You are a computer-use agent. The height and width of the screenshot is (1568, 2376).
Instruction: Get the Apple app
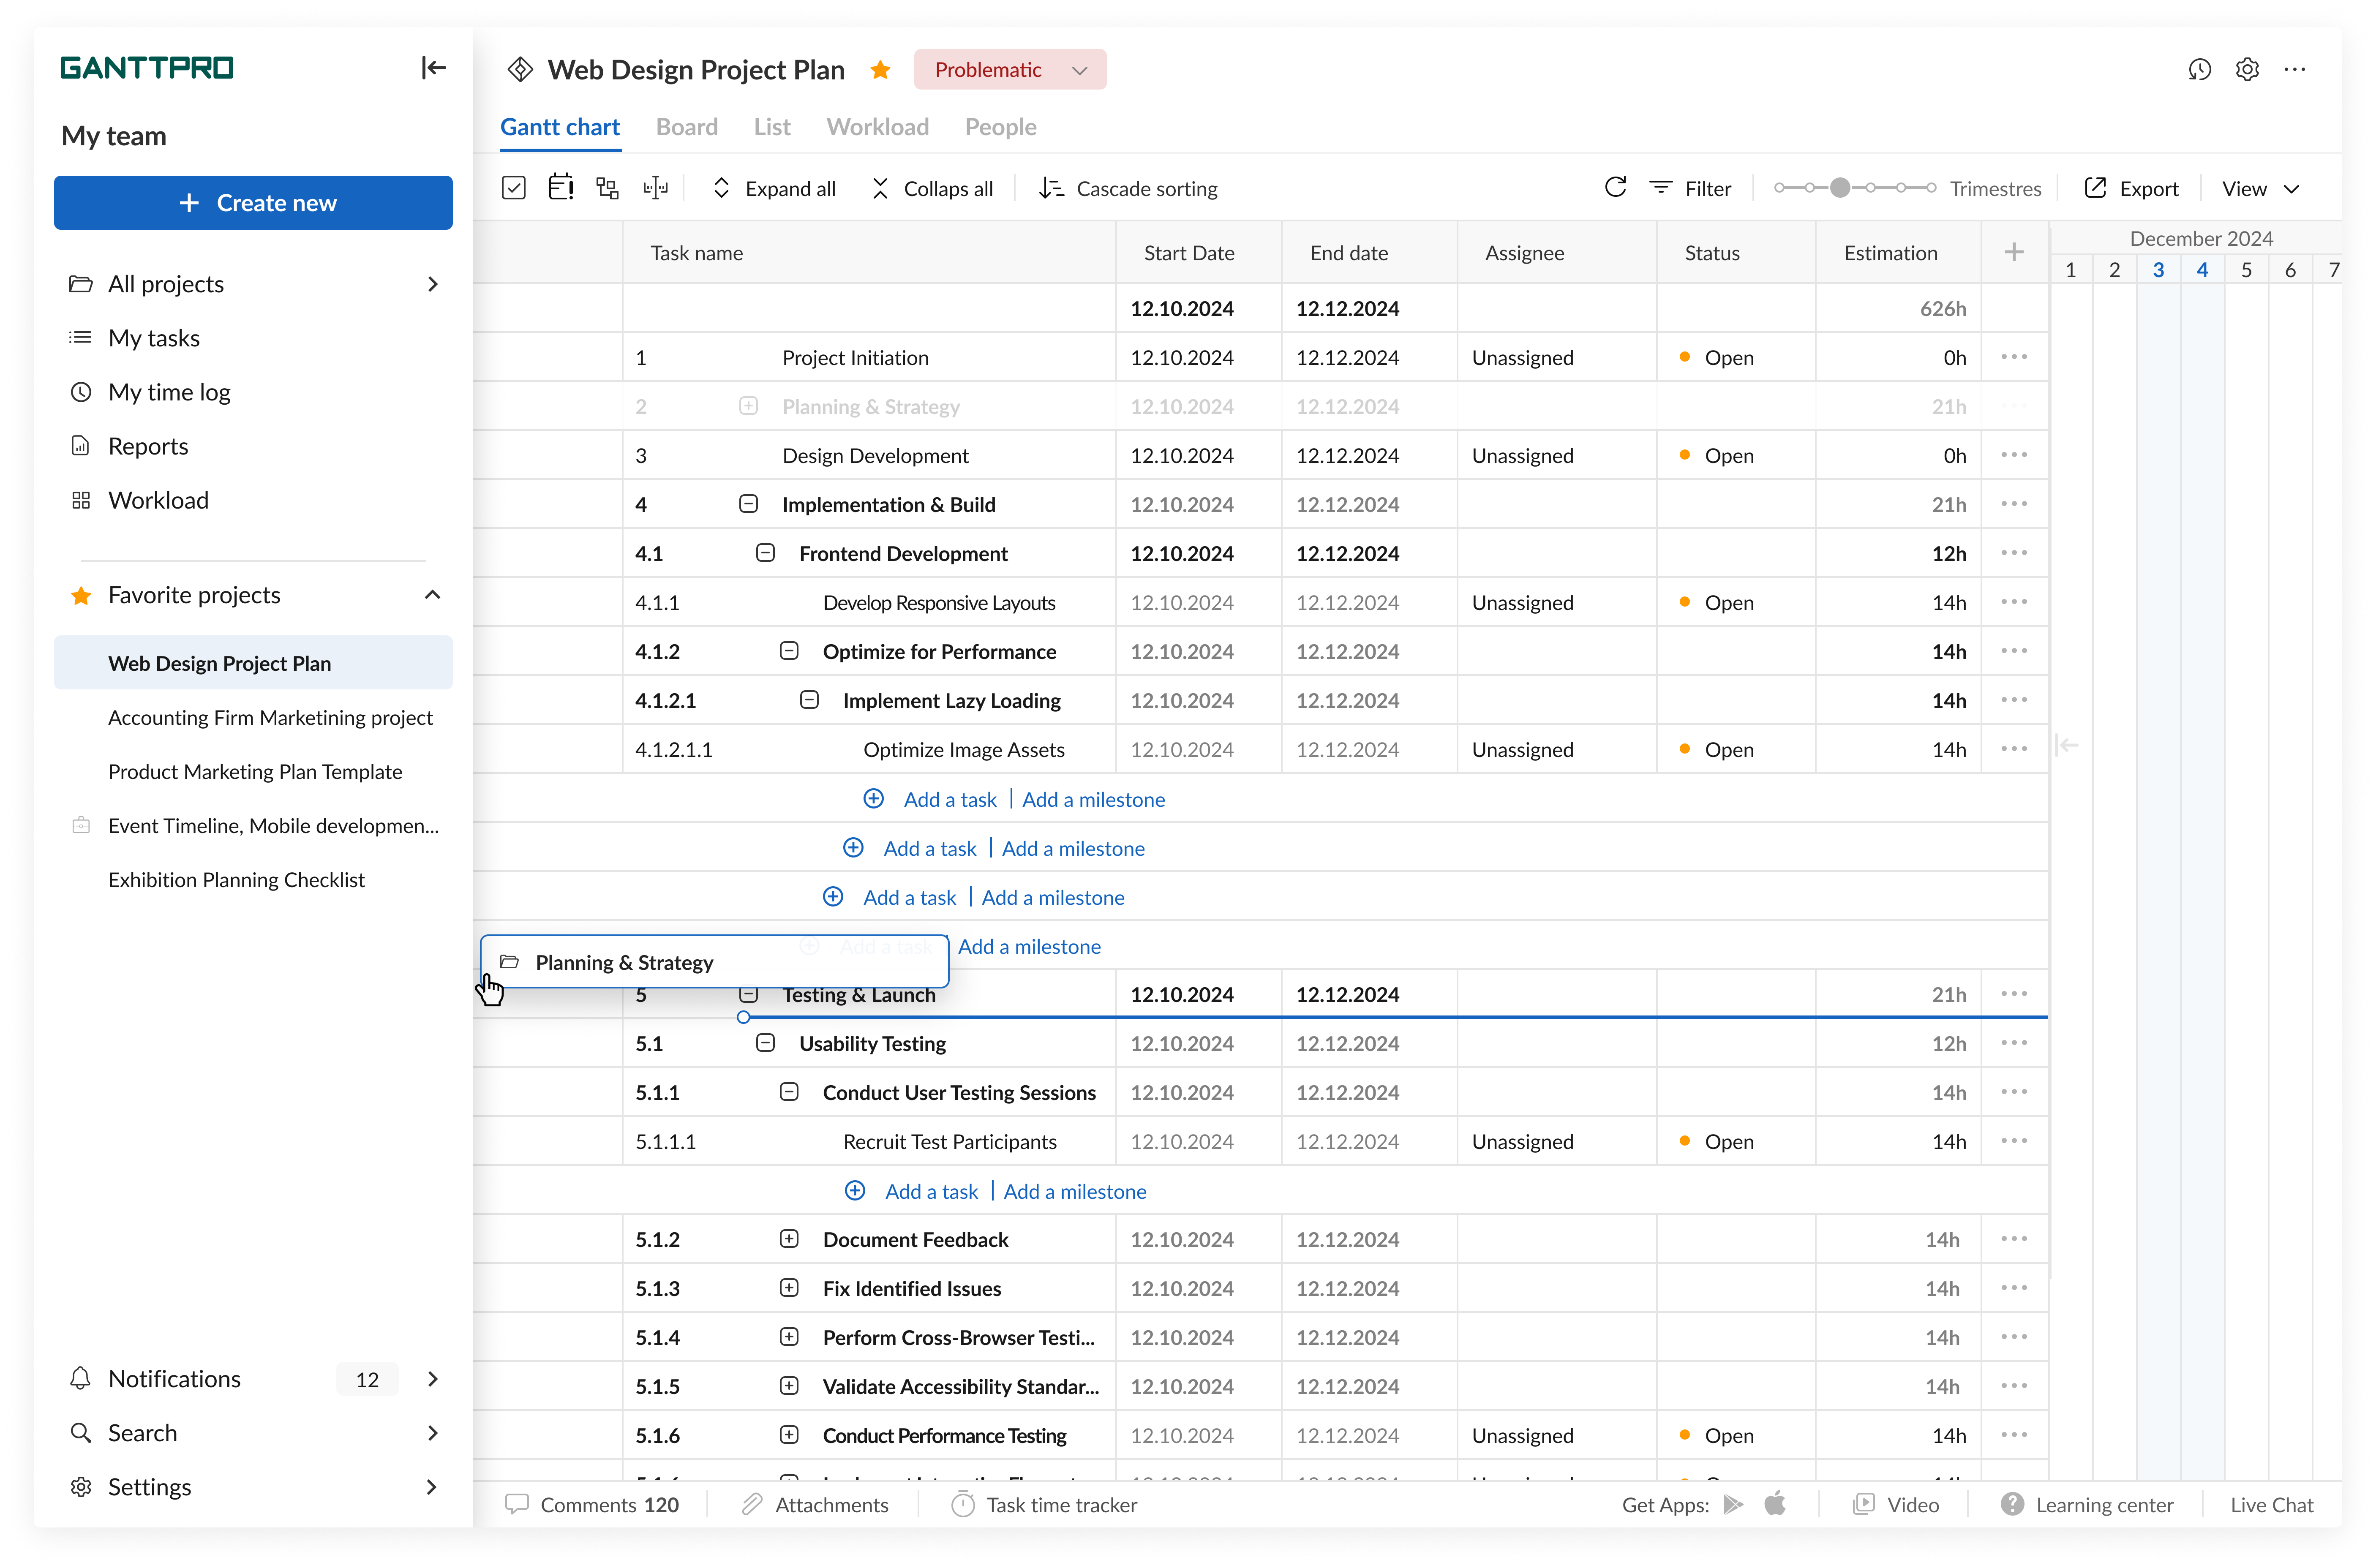tap(1775, 1504)
